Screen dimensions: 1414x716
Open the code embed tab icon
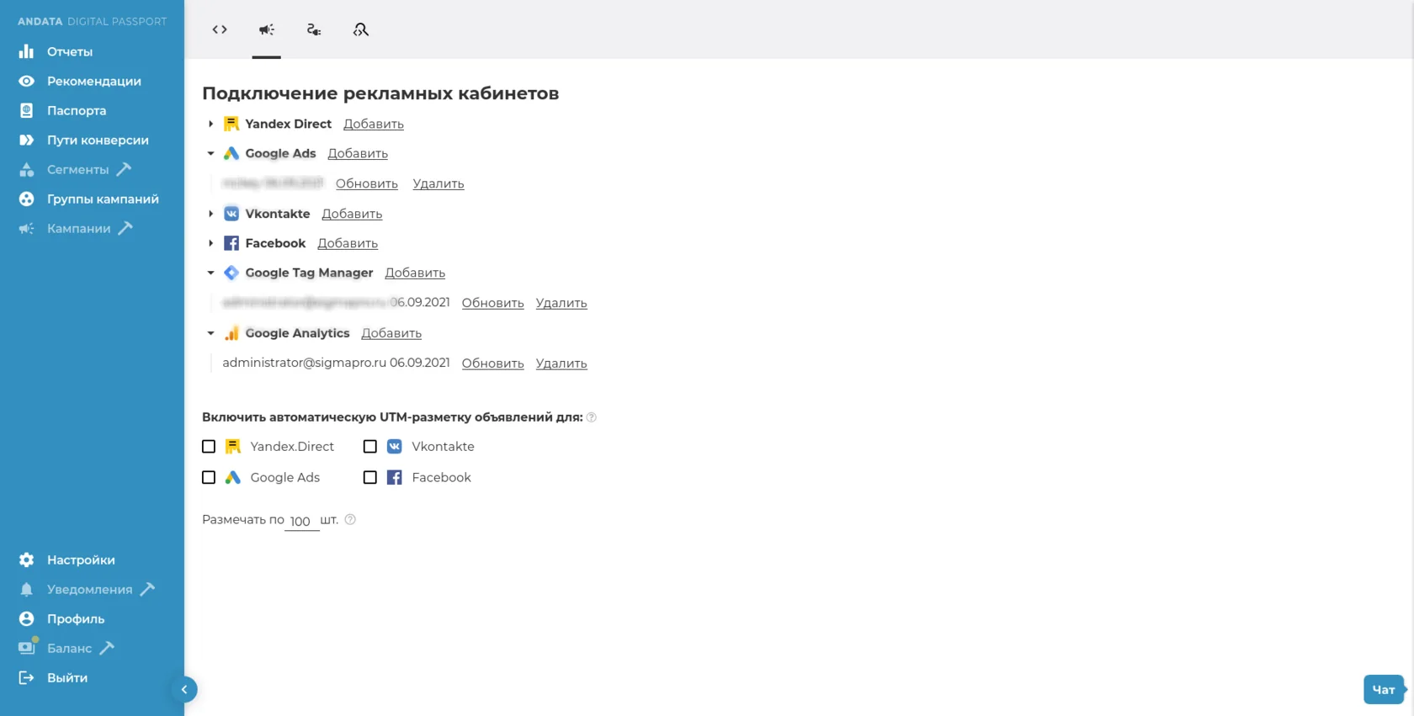pyautogui.click(x=220, y=29)
